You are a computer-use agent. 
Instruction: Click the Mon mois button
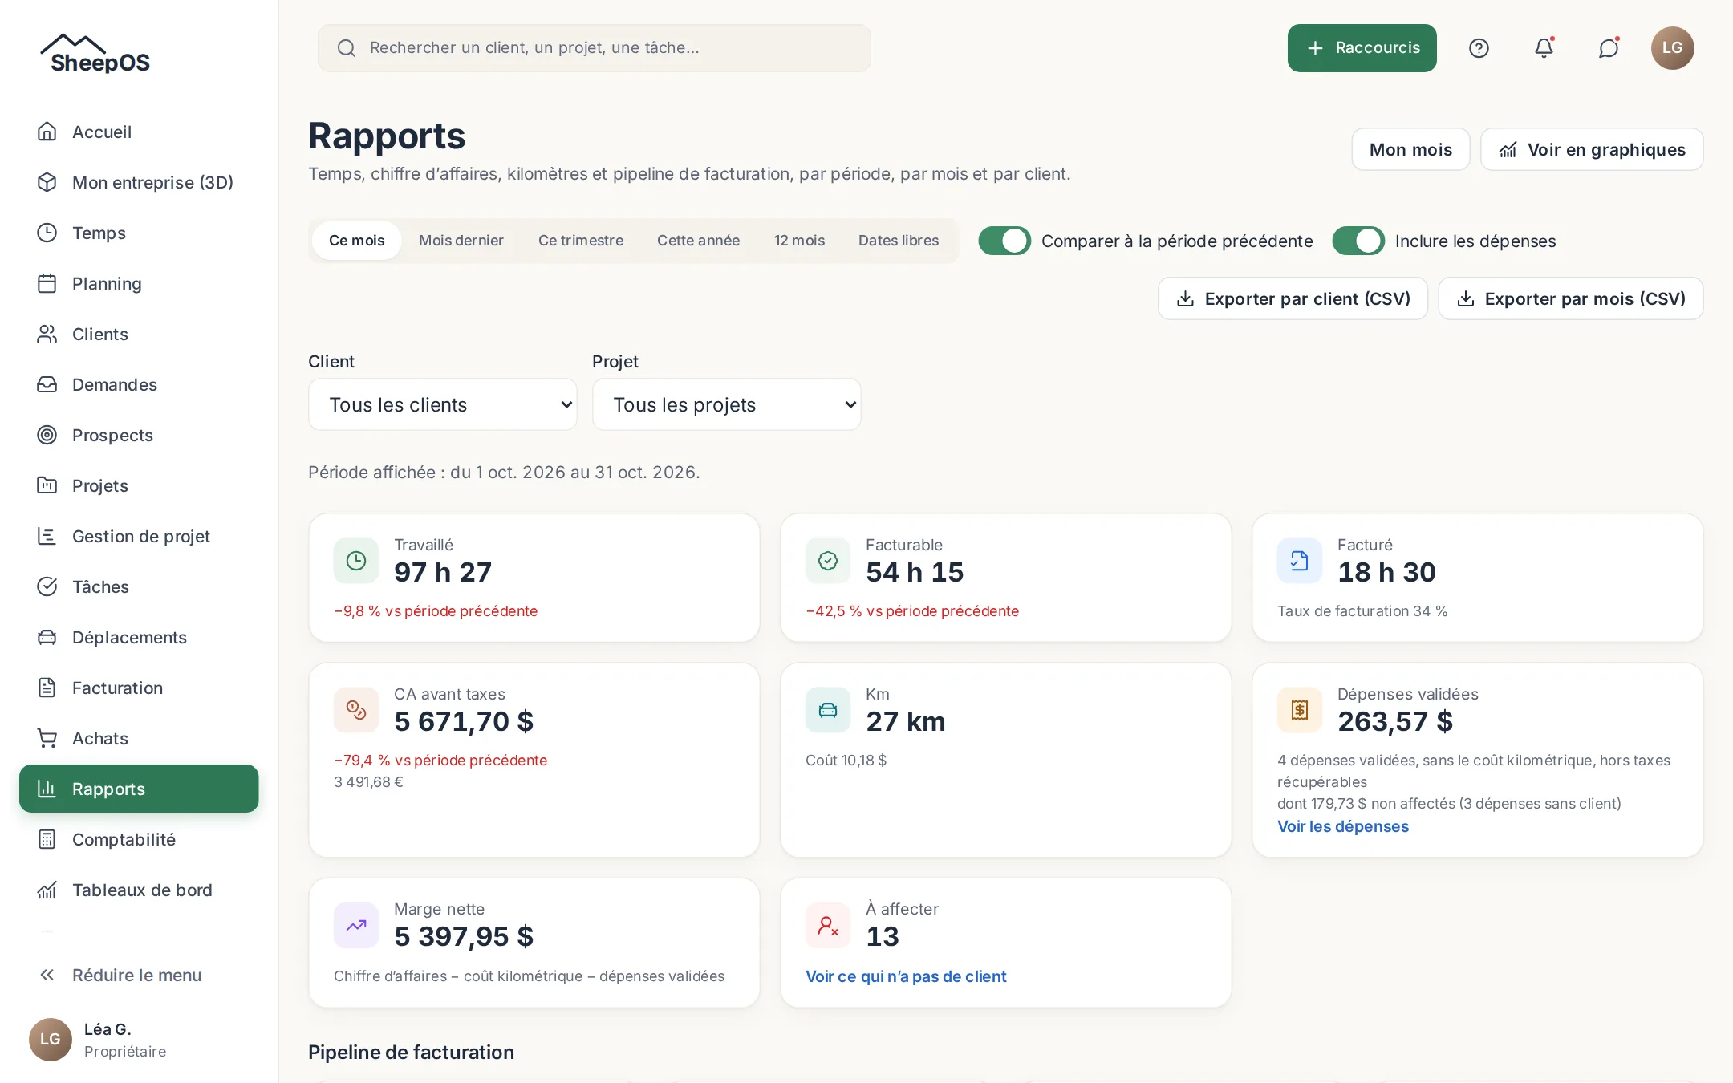pos(1410,149)
